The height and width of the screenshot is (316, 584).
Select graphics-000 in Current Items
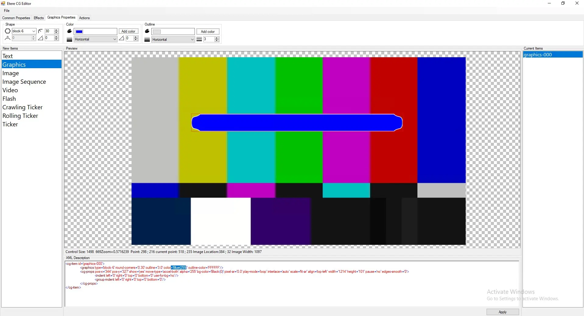click(538, 55)
